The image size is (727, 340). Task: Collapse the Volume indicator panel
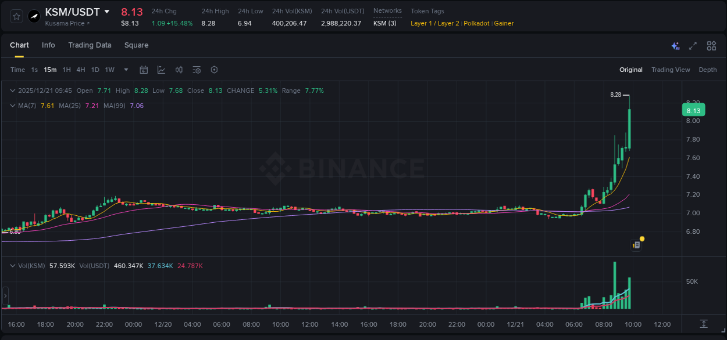[12, 265]
